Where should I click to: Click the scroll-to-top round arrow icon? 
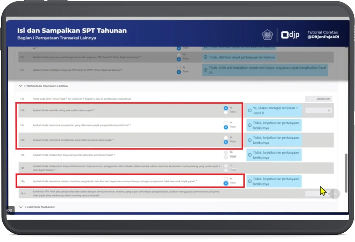[335, 194]
